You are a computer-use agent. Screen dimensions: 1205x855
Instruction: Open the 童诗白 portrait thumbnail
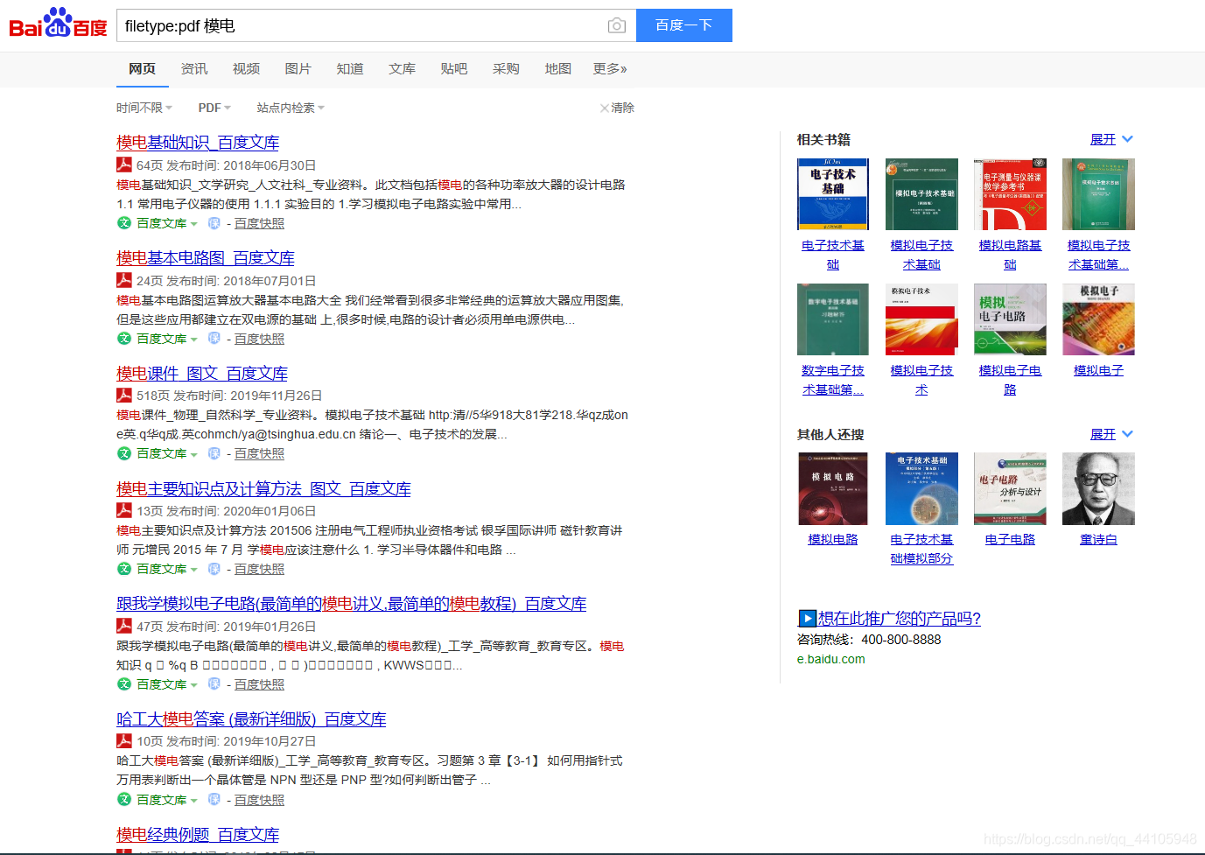(1098, 488)
